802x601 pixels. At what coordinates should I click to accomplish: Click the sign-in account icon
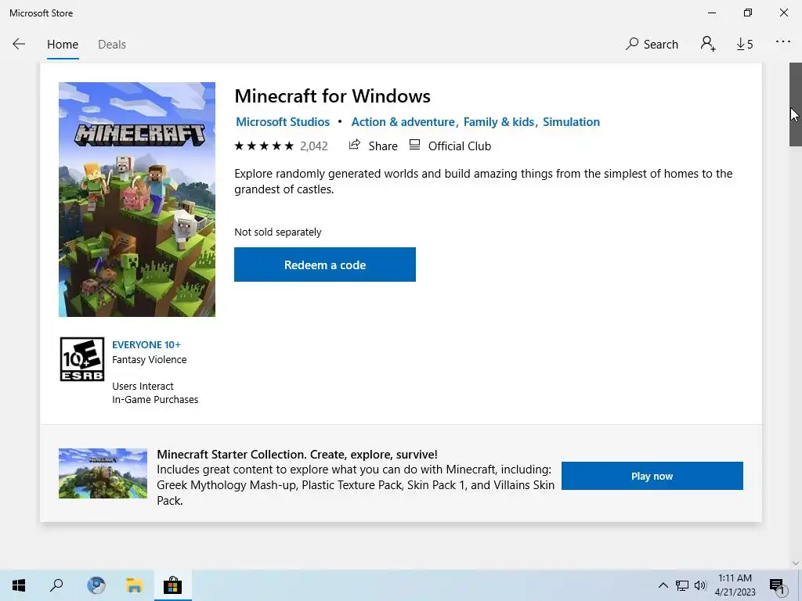pyautogui.click(x=708, y=44)
